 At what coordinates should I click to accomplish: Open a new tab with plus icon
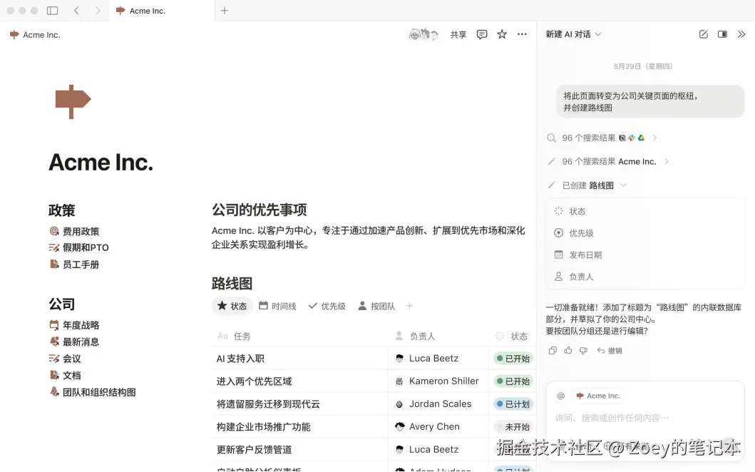point(225,11)
